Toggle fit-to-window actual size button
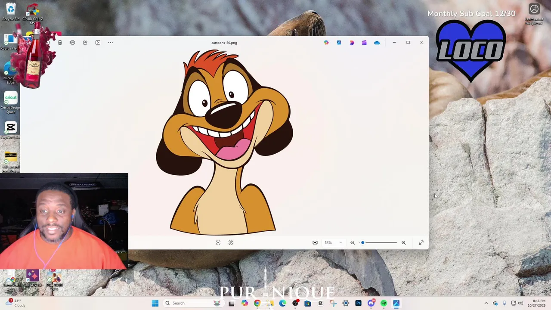 coord(315,243)
